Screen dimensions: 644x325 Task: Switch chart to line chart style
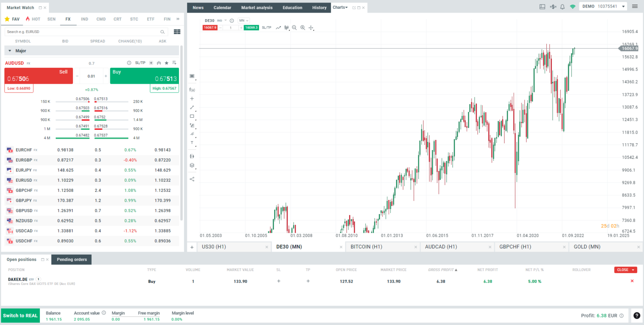(278, 28)
